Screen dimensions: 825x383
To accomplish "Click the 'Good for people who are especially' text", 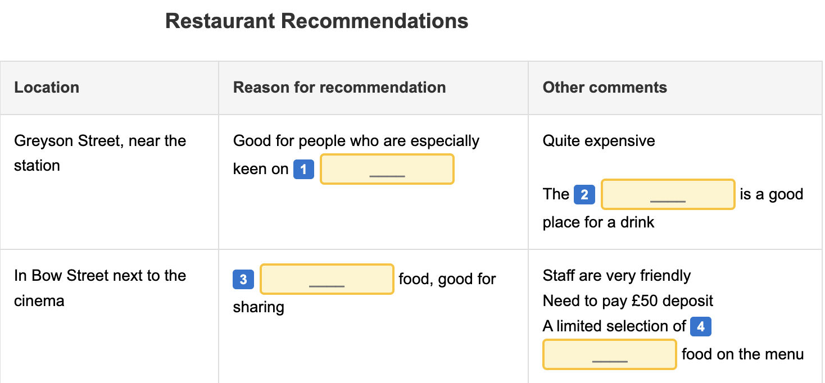I will tap(356, 140).
